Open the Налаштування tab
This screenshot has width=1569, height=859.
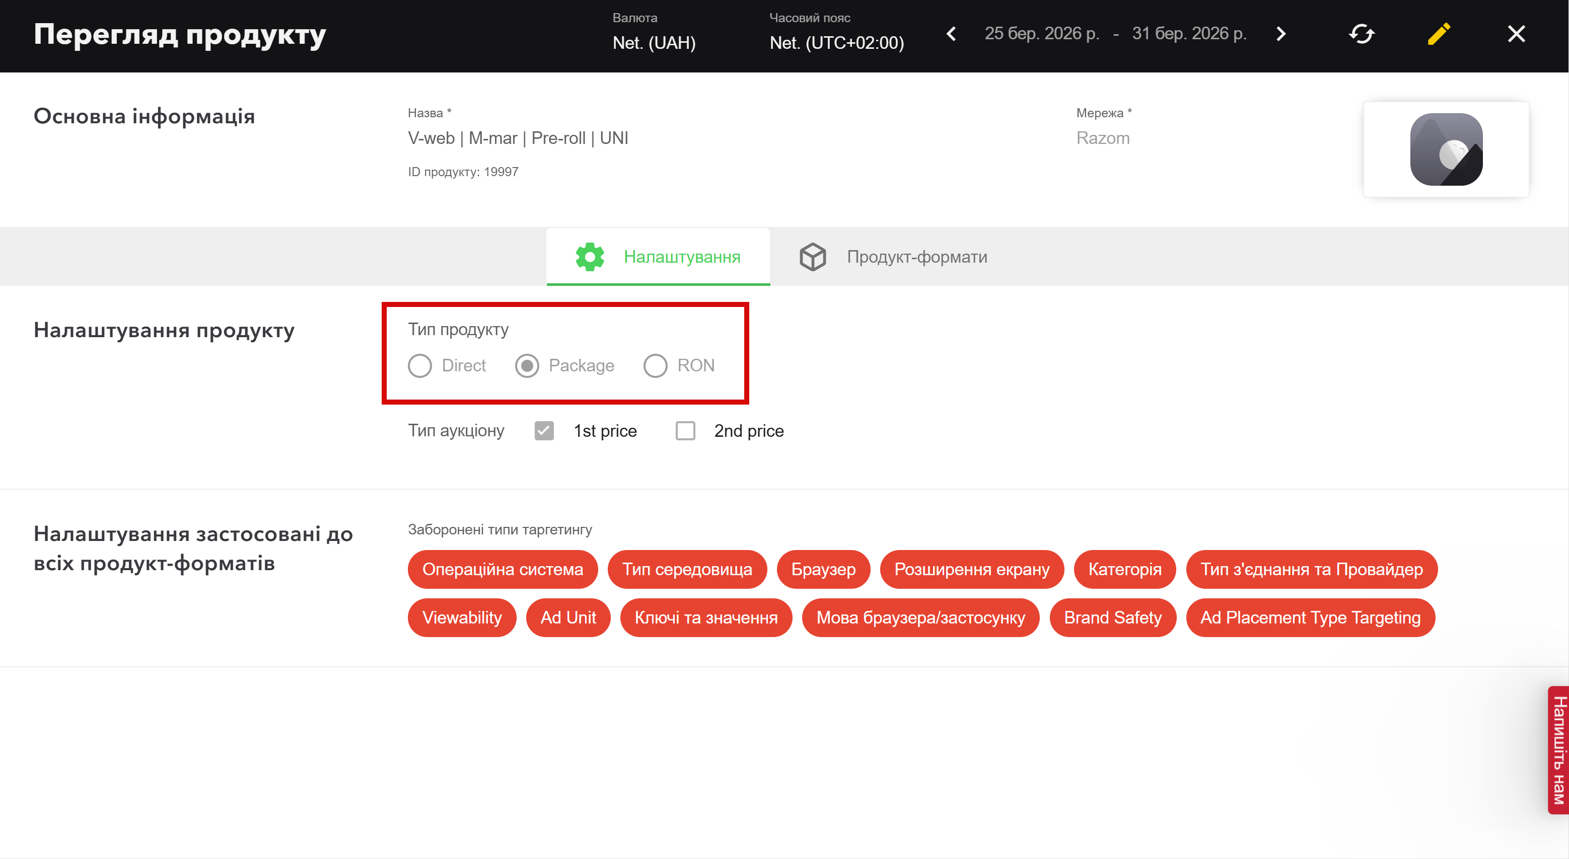coord(682,257)
